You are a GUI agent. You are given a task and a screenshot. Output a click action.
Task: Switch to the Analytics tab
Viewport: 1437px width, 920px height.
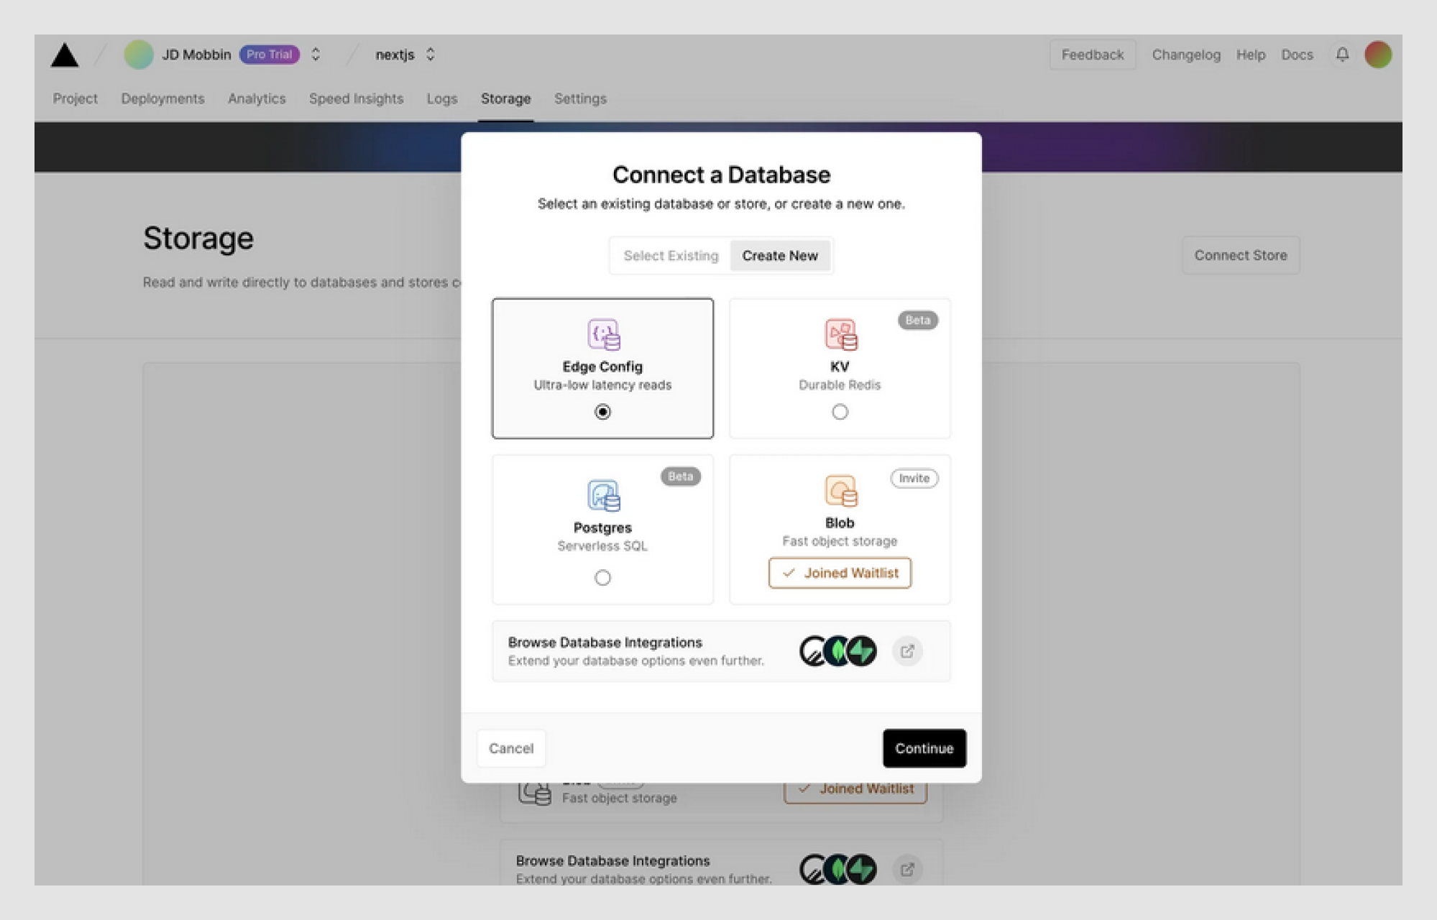(x=257, y=98)
